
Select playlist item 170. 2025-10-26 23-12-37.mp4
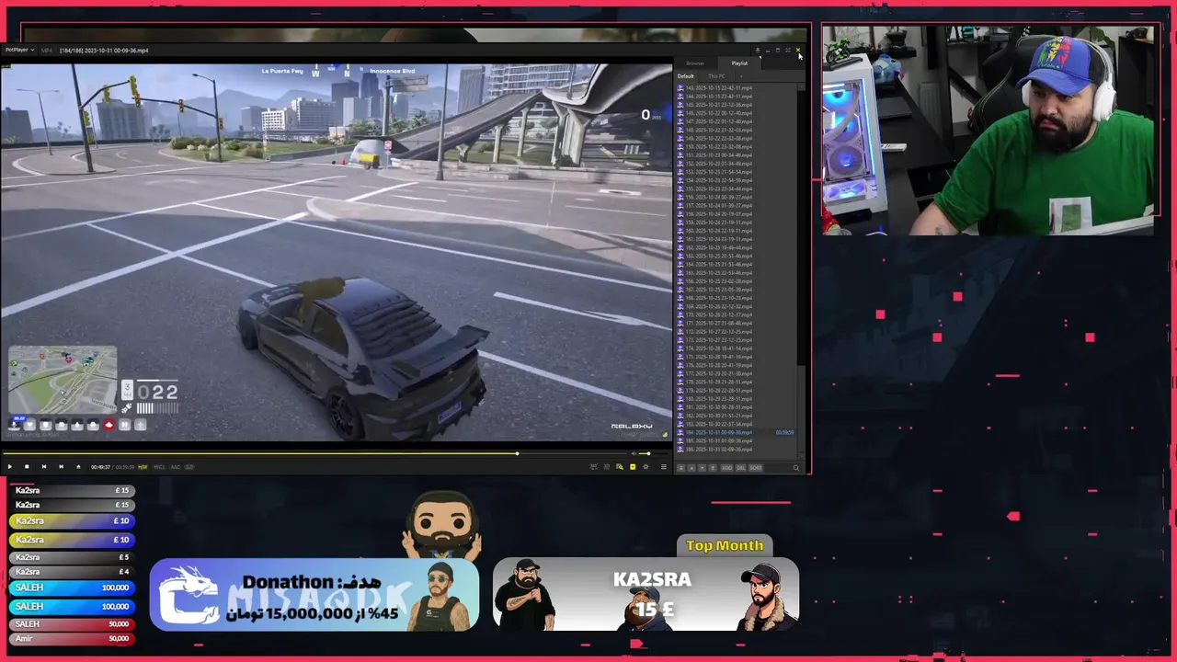click(737, 314)
